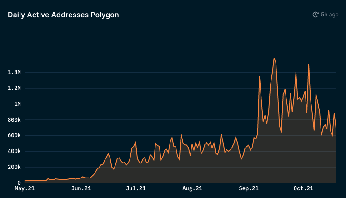Click the '1.2M' y-axis label
Screen dimensions: 346x198
[15, 88]
